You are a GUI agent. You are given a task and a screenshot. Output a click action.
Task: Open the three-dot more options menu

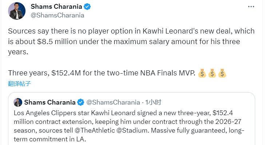pyautogui.click(x=251, y=7)
